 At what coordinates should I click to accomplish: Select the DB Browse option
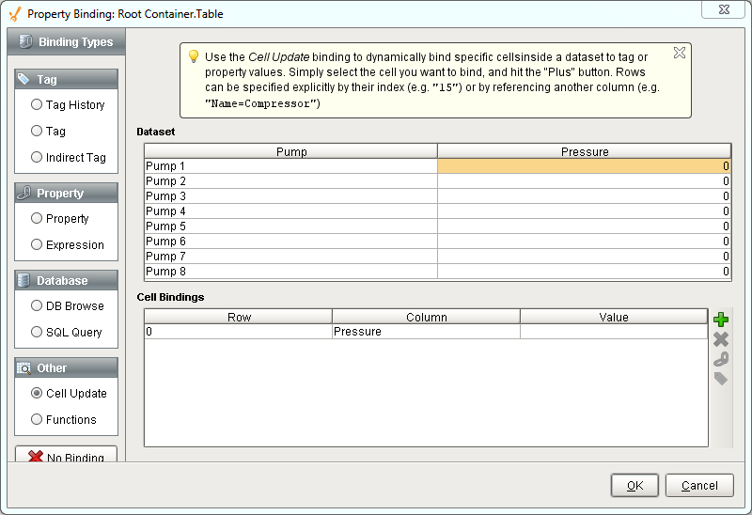(38, 306)
